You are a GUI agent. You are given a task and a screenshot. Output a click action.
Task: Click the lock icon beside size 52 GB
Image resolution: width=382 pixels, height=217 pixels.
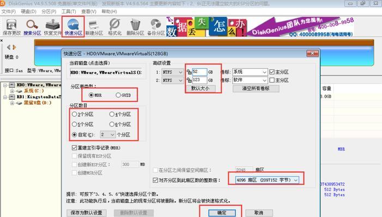click(x=189, y=72)
